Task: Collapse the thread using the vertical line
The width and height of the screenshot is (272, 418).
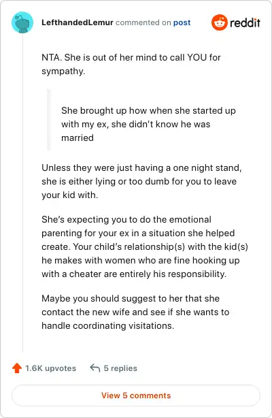Action: [x=22, y=192]
